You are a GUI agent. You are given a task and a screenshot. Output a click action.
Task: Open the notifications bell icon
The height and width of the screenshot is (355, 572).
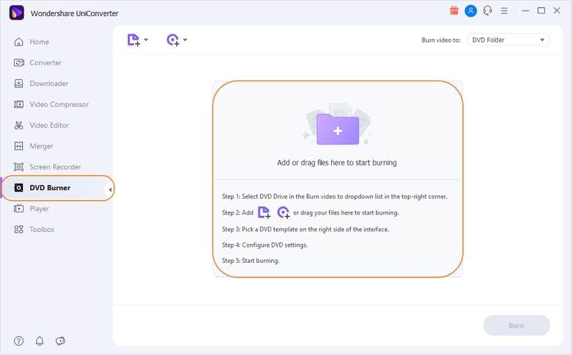tap(40, 341)
